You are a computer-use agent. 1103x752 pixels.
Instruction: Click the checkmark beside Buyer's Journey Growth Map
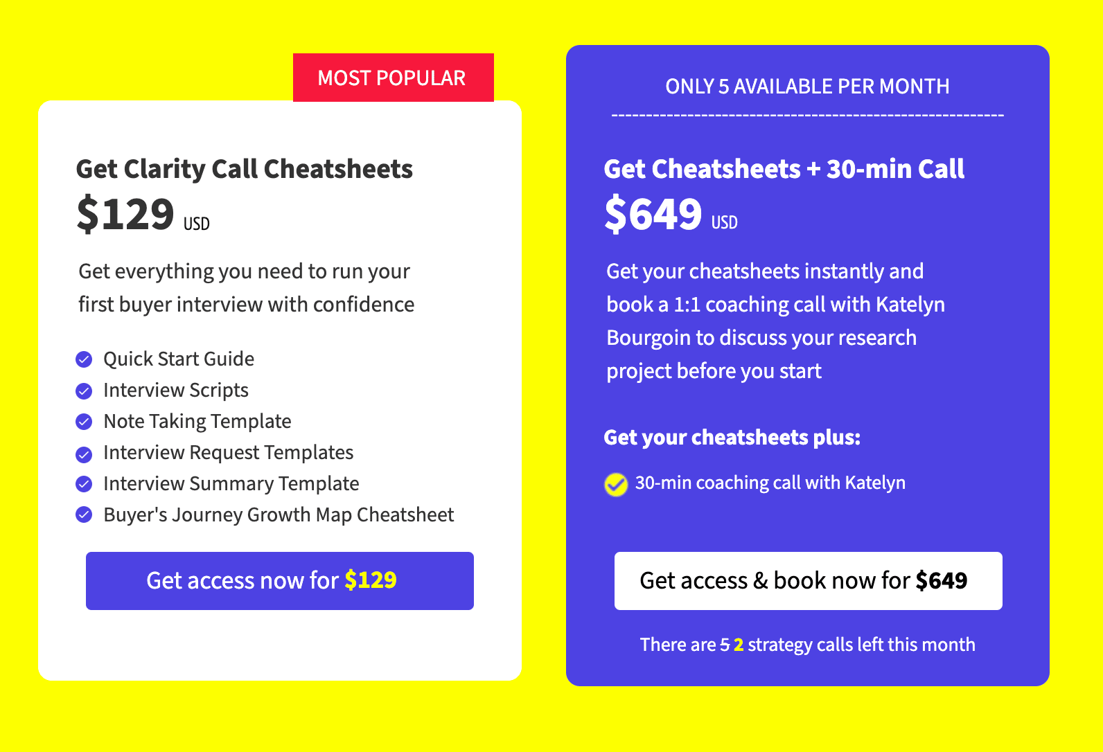(84, 515)
